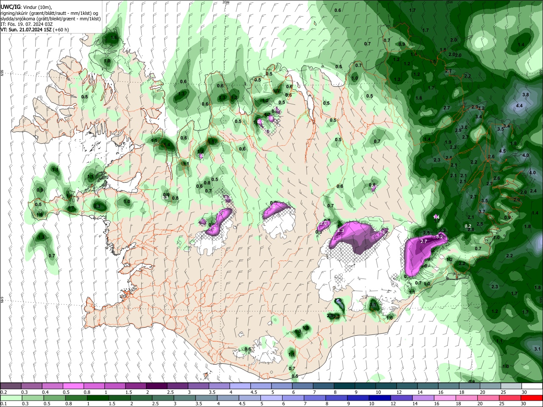
Task: Click the '1.6' value in the northwest
Action: coord(113,38)
